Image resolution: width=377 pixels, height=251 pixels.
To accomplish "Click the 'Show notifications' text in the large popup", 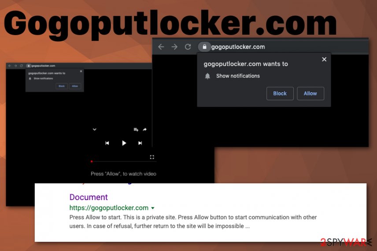I will (238, 76).
